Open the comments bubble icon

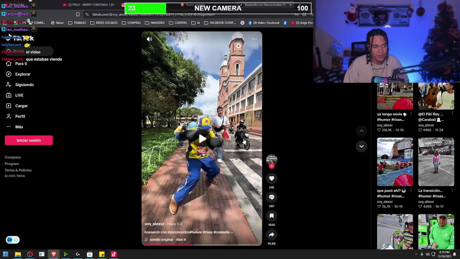(x=272, y=197)
